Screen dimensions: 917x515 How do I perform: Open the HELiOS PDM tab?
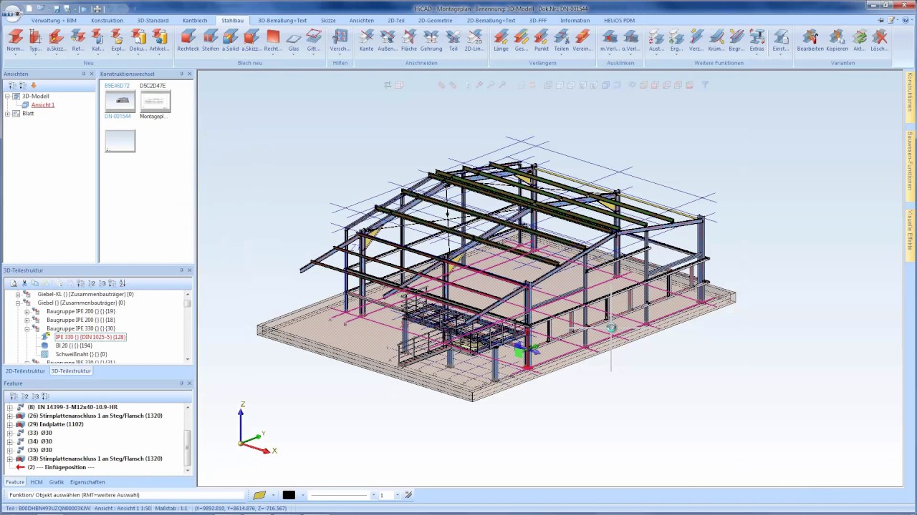tap(619, 21)
